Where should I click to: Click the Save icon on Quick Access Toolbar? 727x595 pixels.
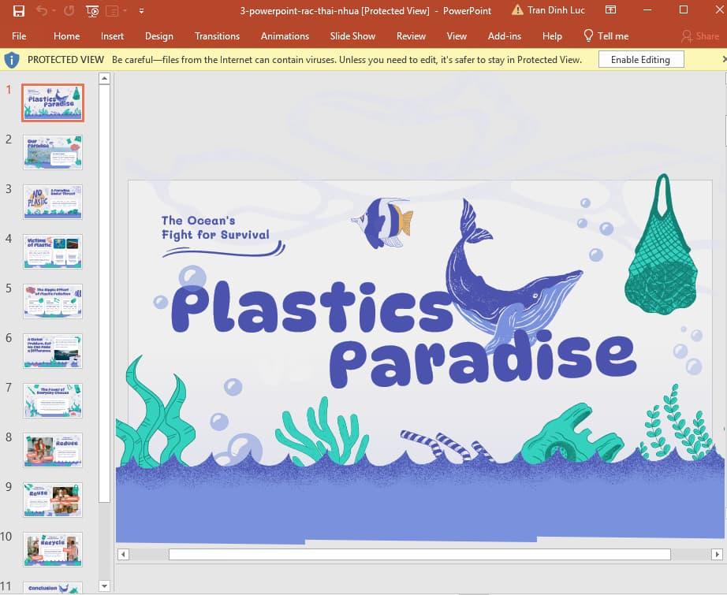click(19, 9)
